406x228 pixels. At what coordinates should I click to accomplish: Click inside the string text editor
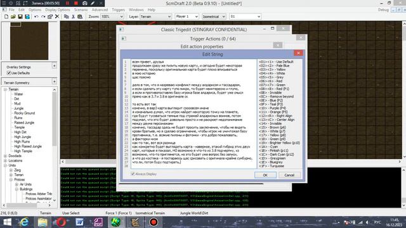[193, 114]
